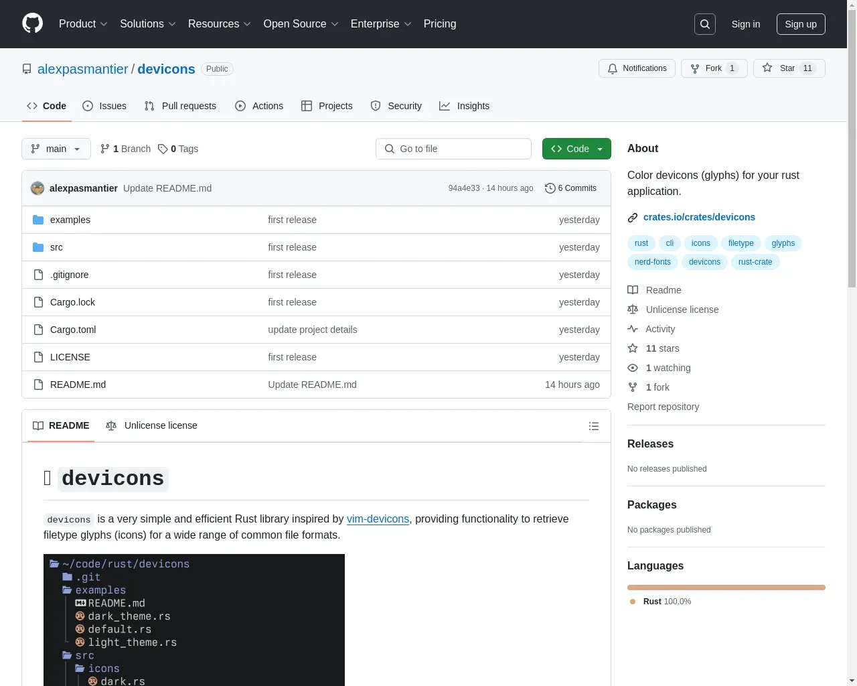Click the eye icon beside 1 watching

point(633,368)
